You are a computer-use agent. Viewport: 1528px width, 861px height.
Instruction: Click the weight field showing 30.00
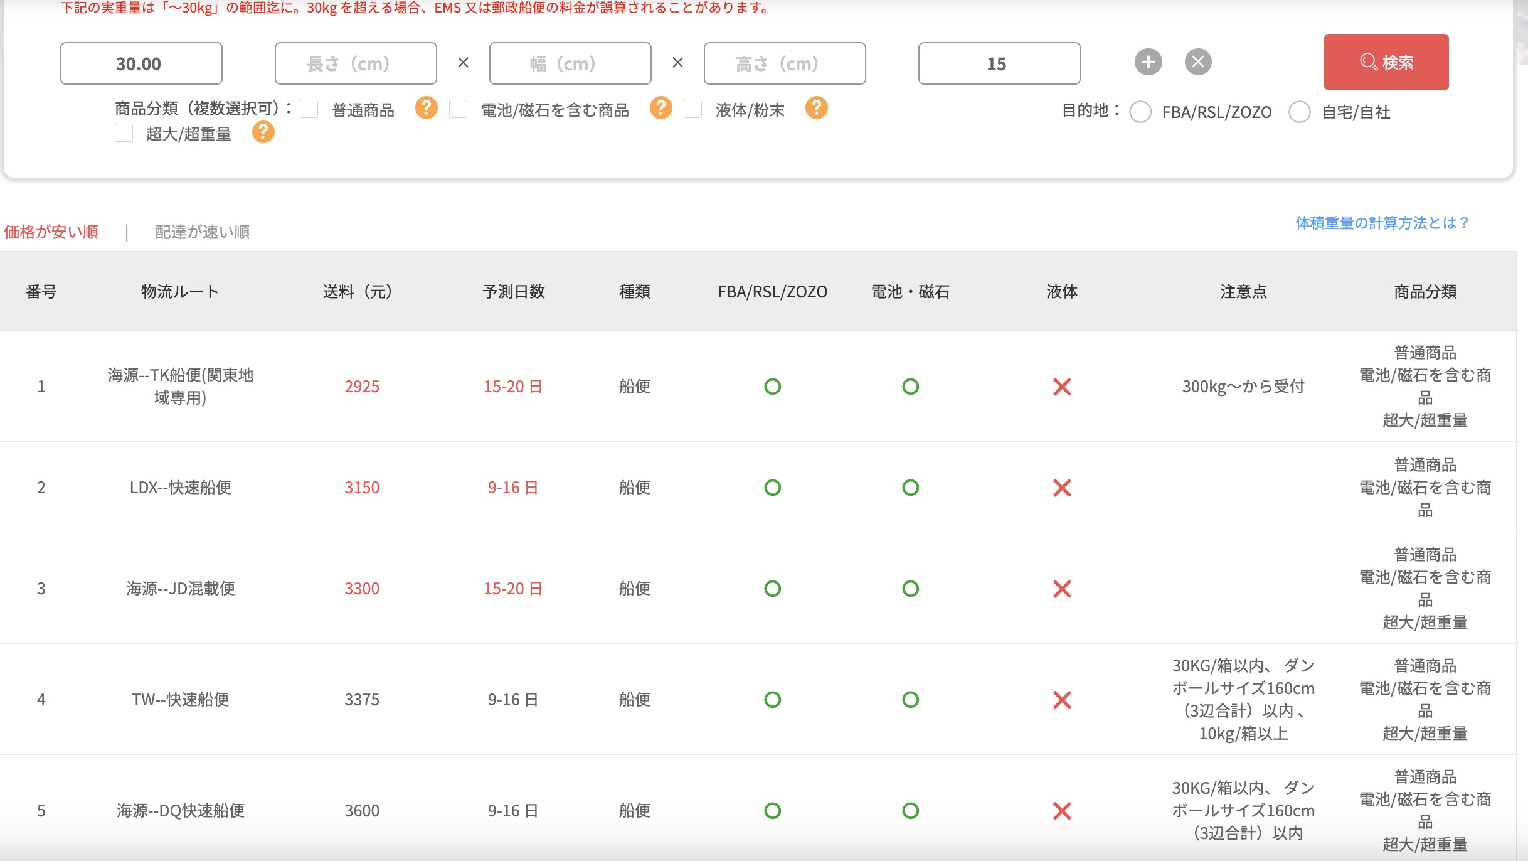[x=141, y=63]
